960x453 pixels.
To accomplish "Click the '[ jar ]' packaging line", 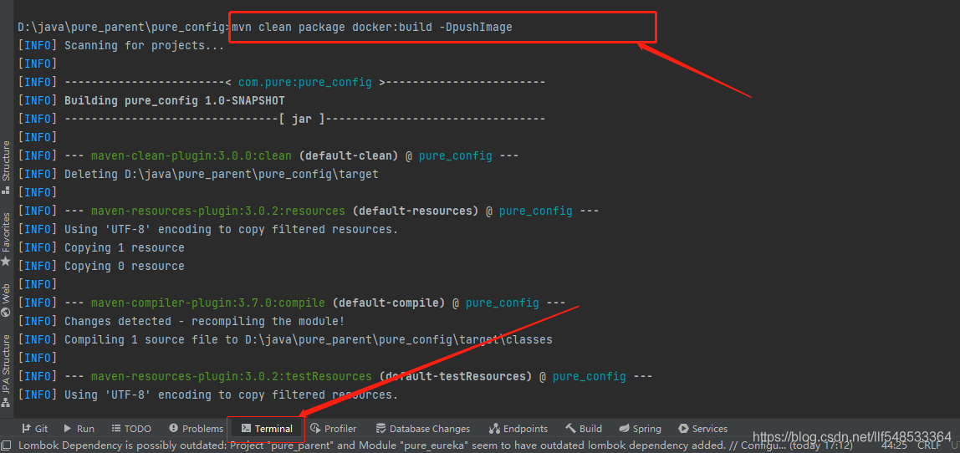I will pos(282,119).
